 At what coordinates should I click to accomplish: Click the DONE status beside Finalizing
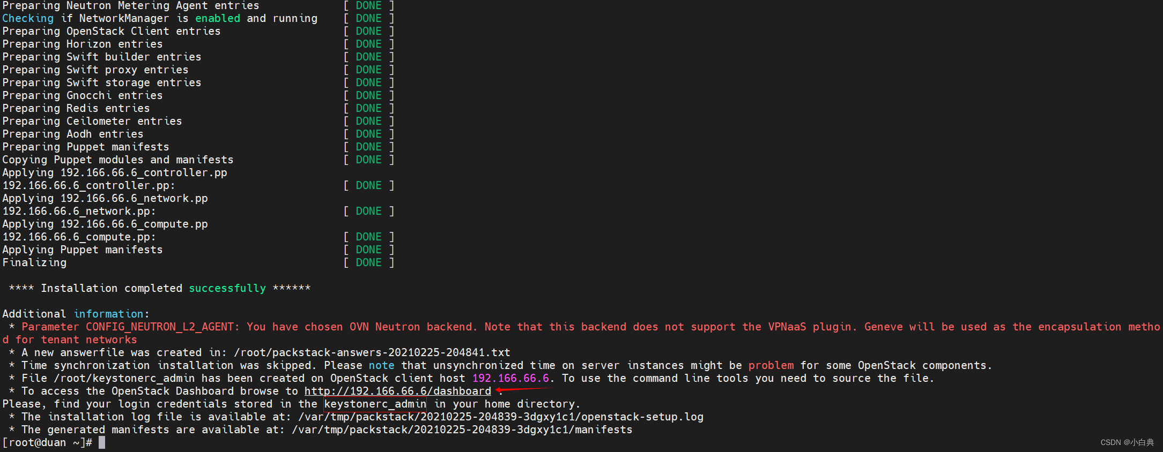[368, 262]
